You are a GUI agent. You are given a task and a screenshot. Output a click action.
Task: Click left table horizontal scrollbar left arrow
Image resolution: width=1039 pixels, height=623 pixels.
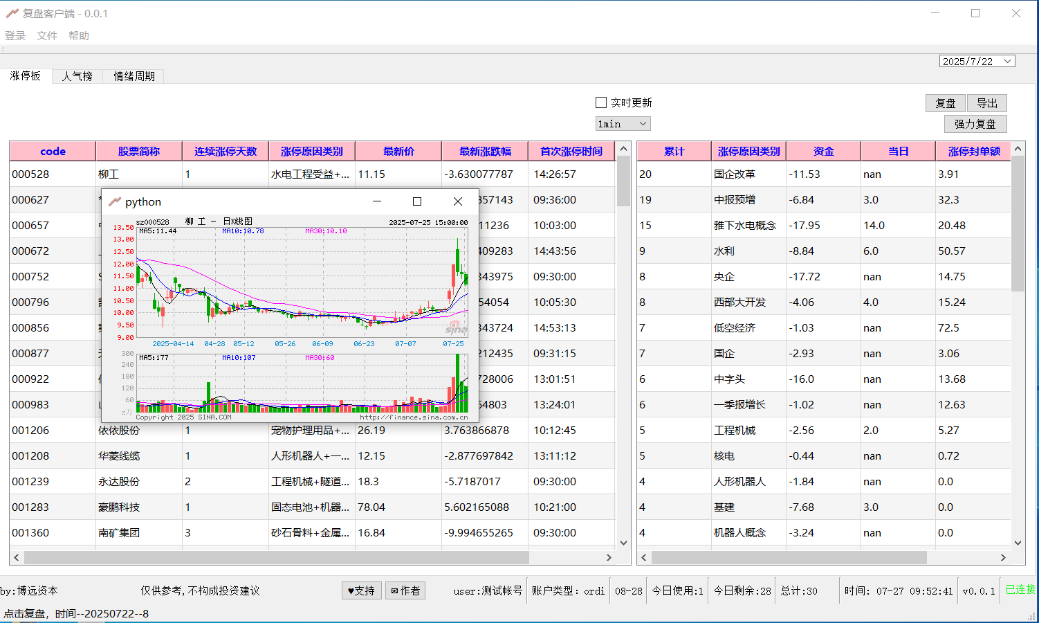pyautogui.click(x=17, y=557)
